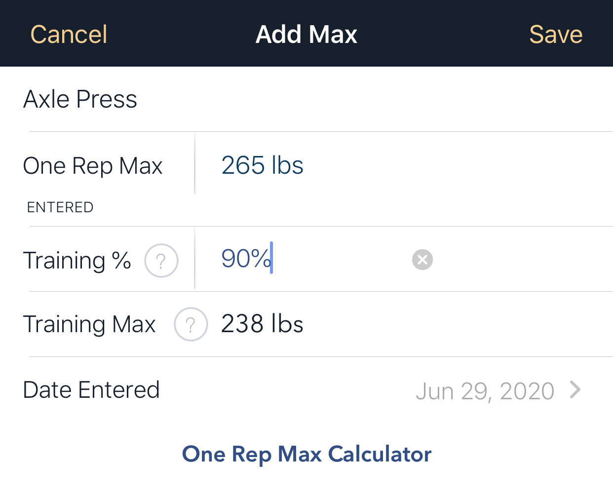The image size is (613, 497).
Task: Tap the question mark beside Training %
Action: point(161,260)
